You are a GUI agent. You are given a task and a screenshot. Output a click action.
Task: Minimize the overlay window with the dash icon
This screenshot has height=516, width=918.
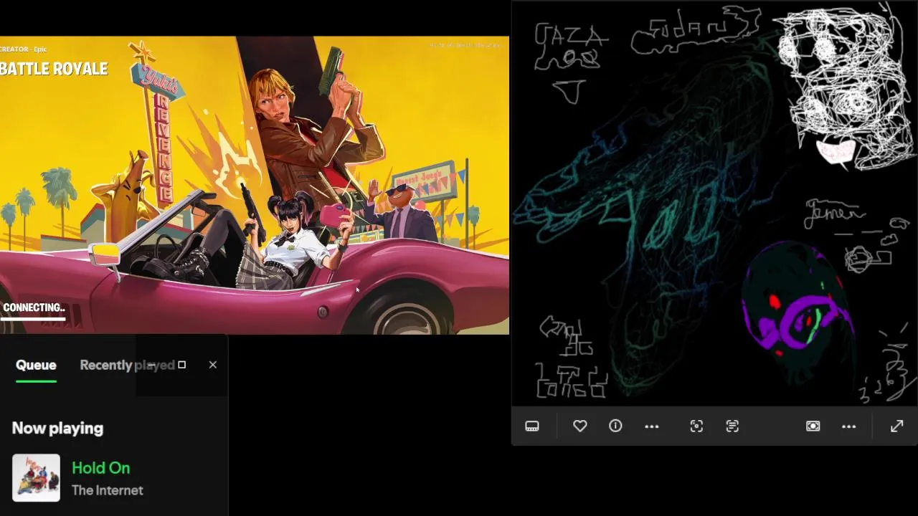click(x=151, y=365)
